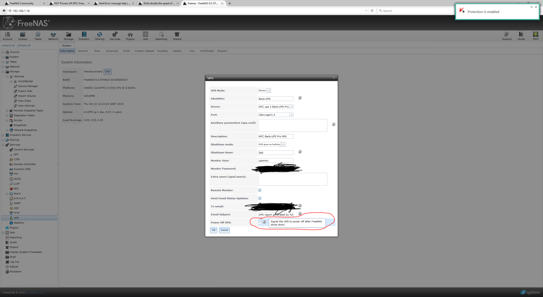
Task: Switch to the Certificates tab
Action: pyautogui.click(x=207, y=51)
